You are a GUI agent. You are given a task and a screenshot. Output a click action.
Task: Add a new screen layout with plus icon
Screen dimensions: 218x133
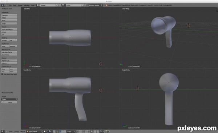(57, 5)
